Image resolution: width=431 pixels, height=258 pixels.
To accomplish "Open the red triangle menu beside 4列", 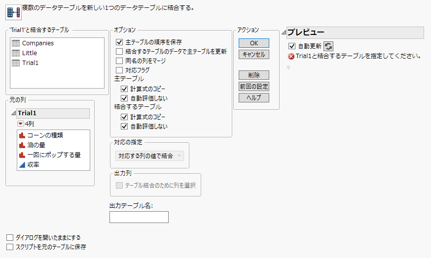I will 20,124.
